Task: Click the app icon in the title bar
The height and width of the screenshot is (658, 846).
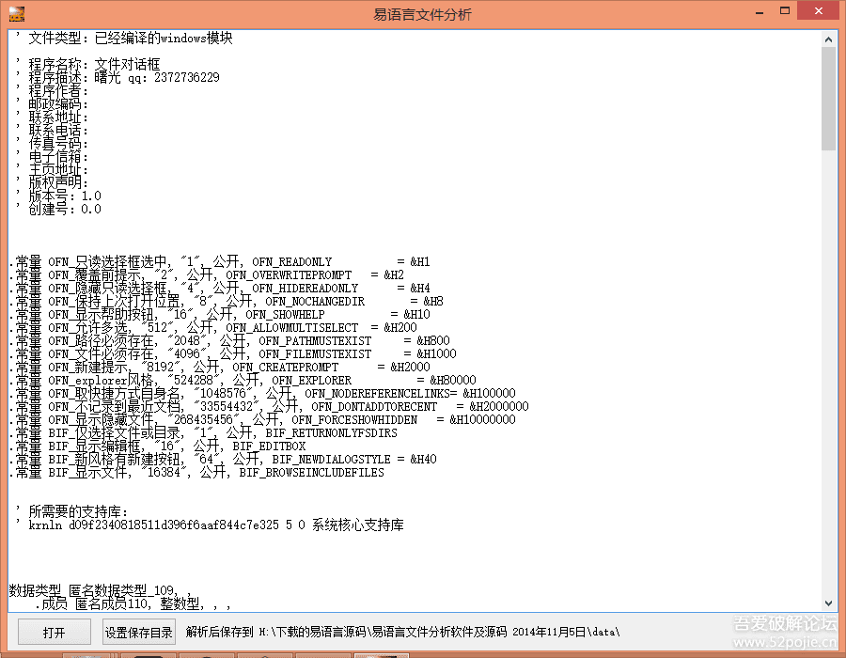Action: pyautogui.click(x=17, y=14)
